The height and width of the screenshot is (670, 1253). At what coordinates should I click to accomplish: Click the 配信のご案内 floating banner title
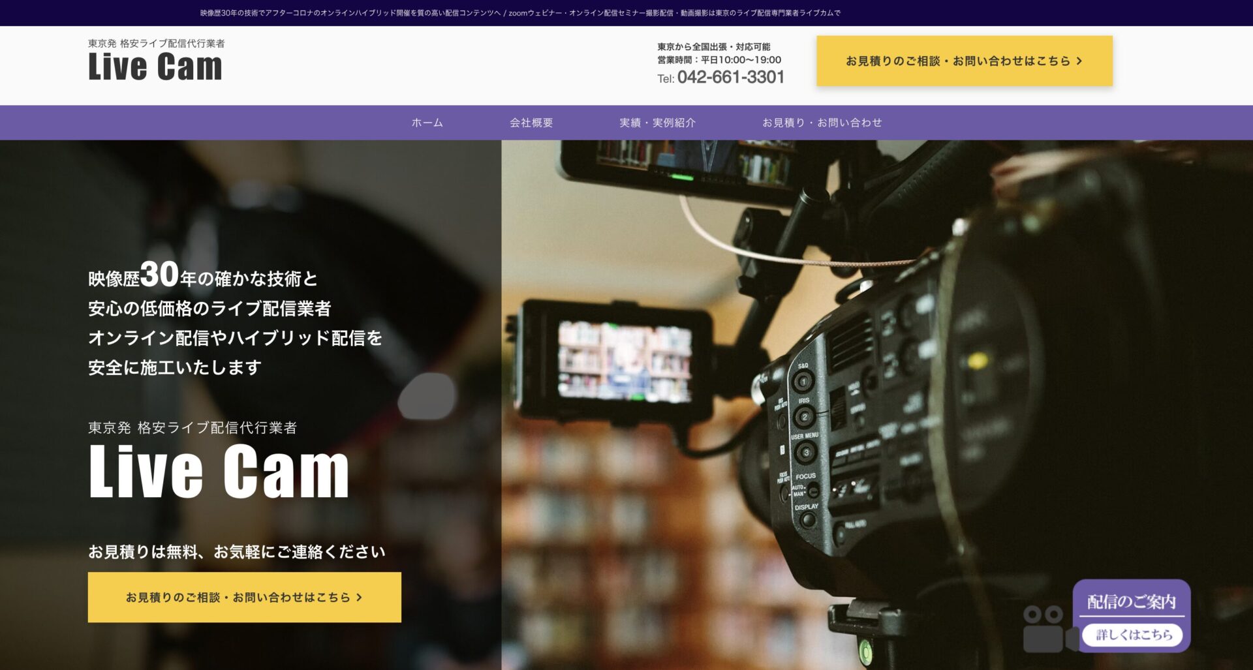[x=1131, y=601]
